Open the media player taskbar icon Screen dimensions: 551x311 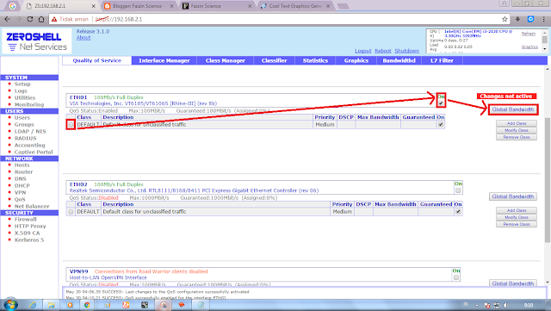(70, 305)
